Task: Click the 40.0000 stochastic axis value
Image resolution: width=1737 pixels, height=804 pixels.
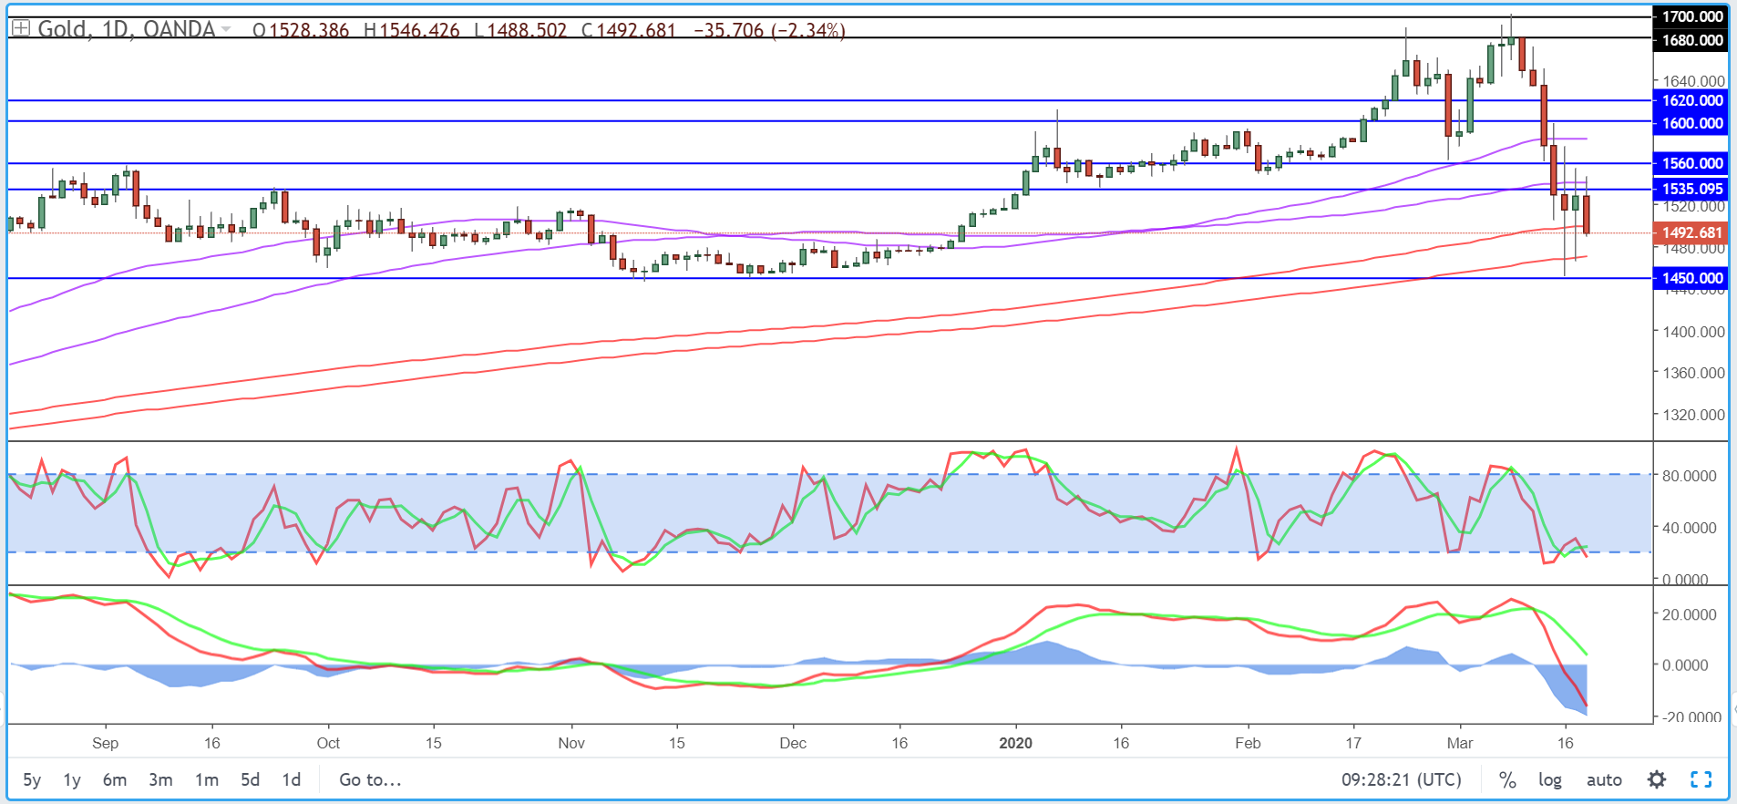Action: (1689, 528)
